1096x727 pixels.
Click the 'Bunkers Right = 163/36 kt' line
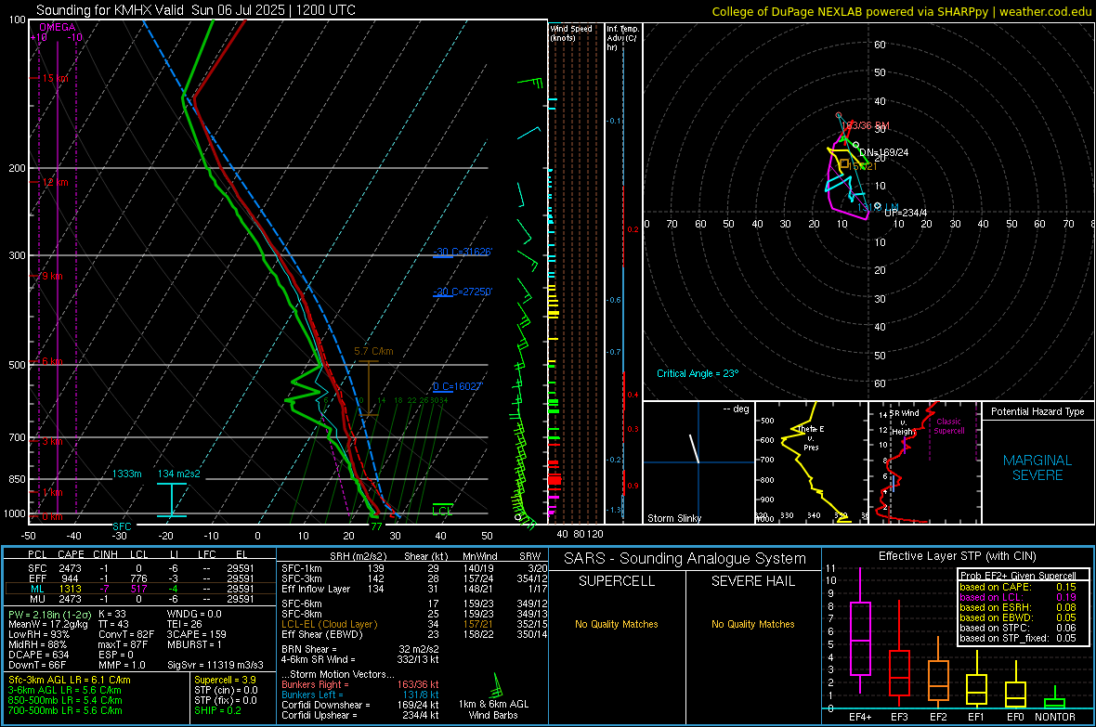pos(360,684)
